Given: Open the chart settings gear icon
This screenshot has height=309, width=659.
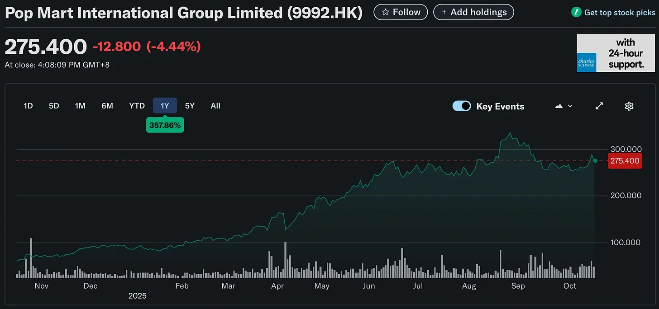Looking at the screenshot, I should 629,106.
